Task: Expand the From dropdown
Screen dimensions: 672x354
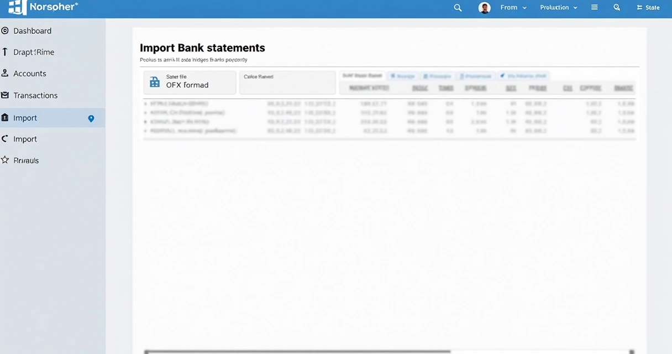Action: pos(513,8)
